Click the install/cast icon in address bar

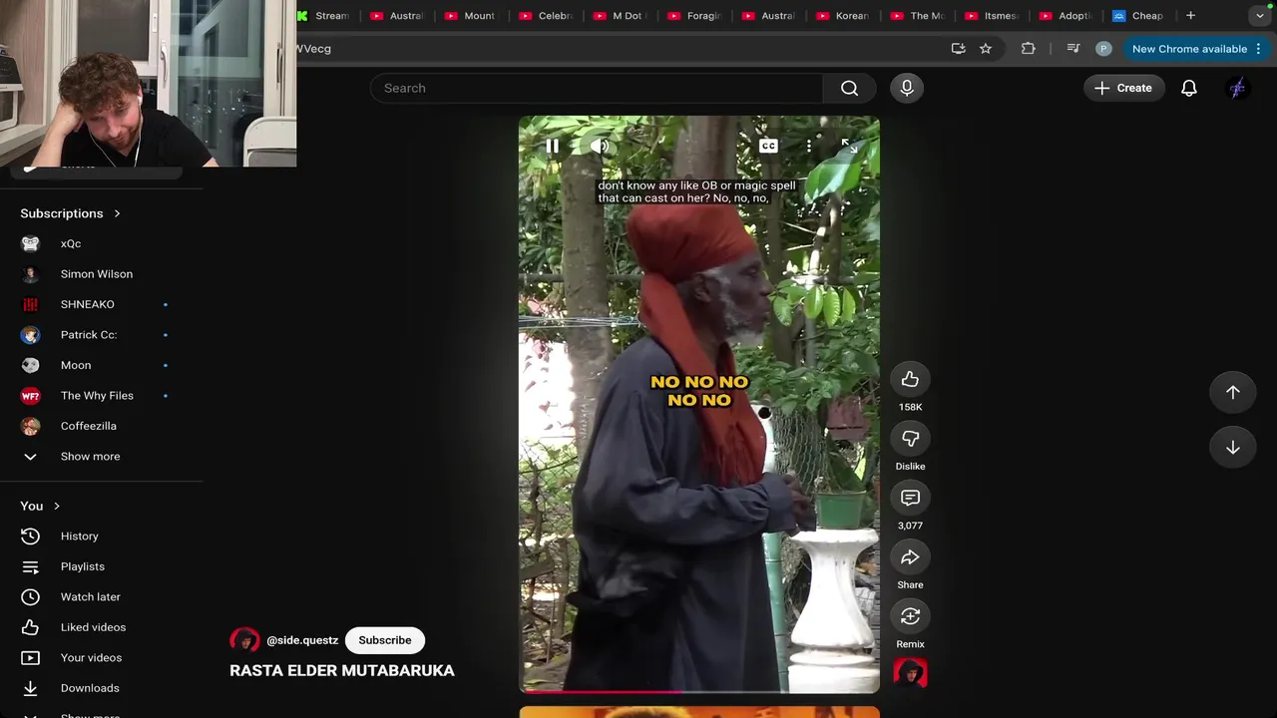(x=958, y=49)
